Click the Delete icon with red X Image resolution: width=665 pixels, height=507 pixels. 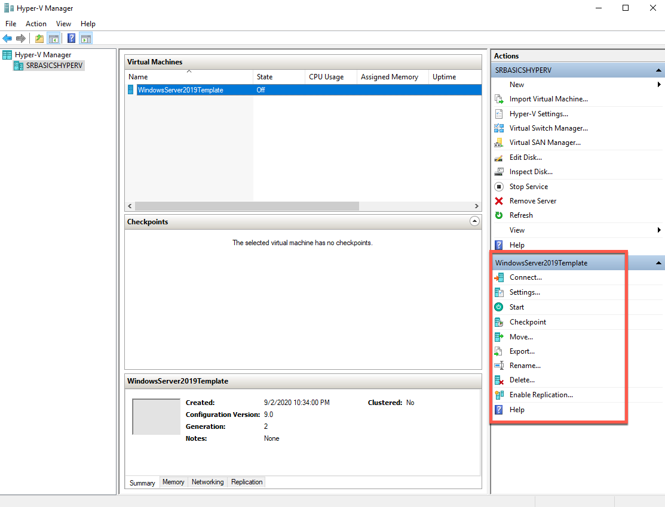pyautogui.click(x=499, y=381)
